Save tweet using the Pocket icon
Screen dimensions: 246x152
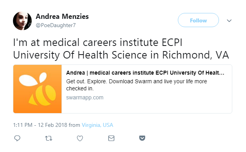(142, 138)
